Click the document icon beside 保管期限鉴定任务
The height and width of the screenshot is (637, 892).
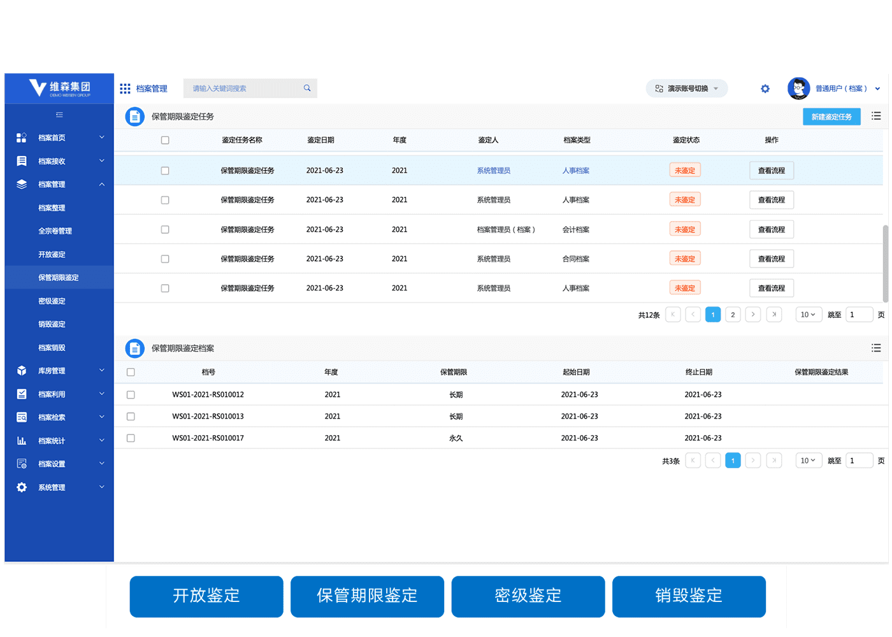(134, 117)
